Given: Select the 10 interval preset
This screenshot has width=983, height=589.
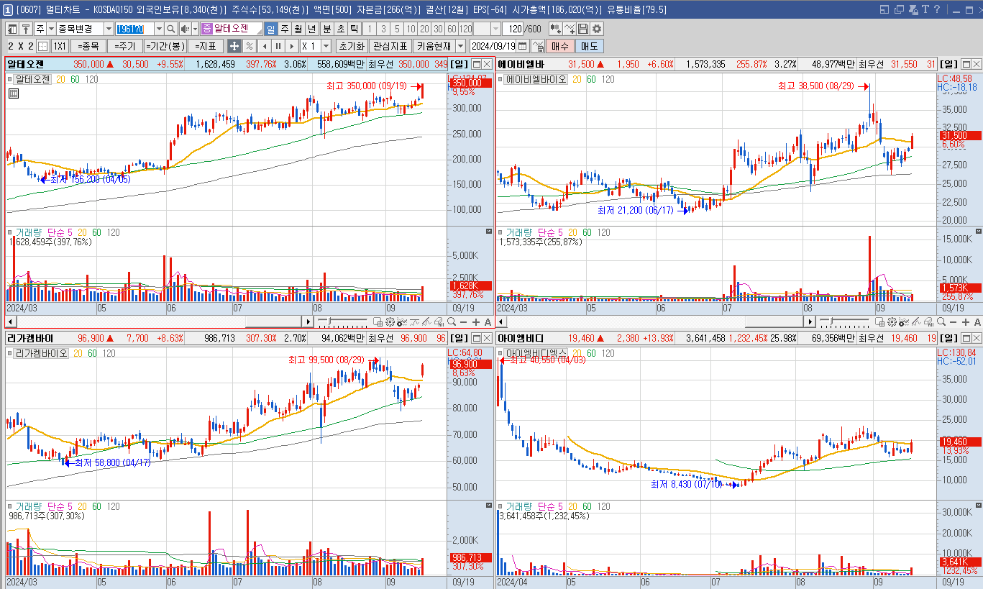Looking at the screenshot, I should [x=411, y=29].
